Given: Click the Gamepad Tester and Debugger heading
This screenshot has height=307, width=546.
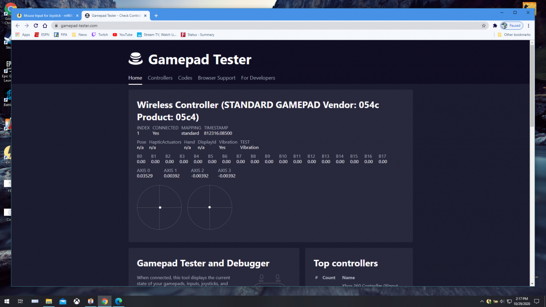Looking at the screenshot, I should point(203,263).
